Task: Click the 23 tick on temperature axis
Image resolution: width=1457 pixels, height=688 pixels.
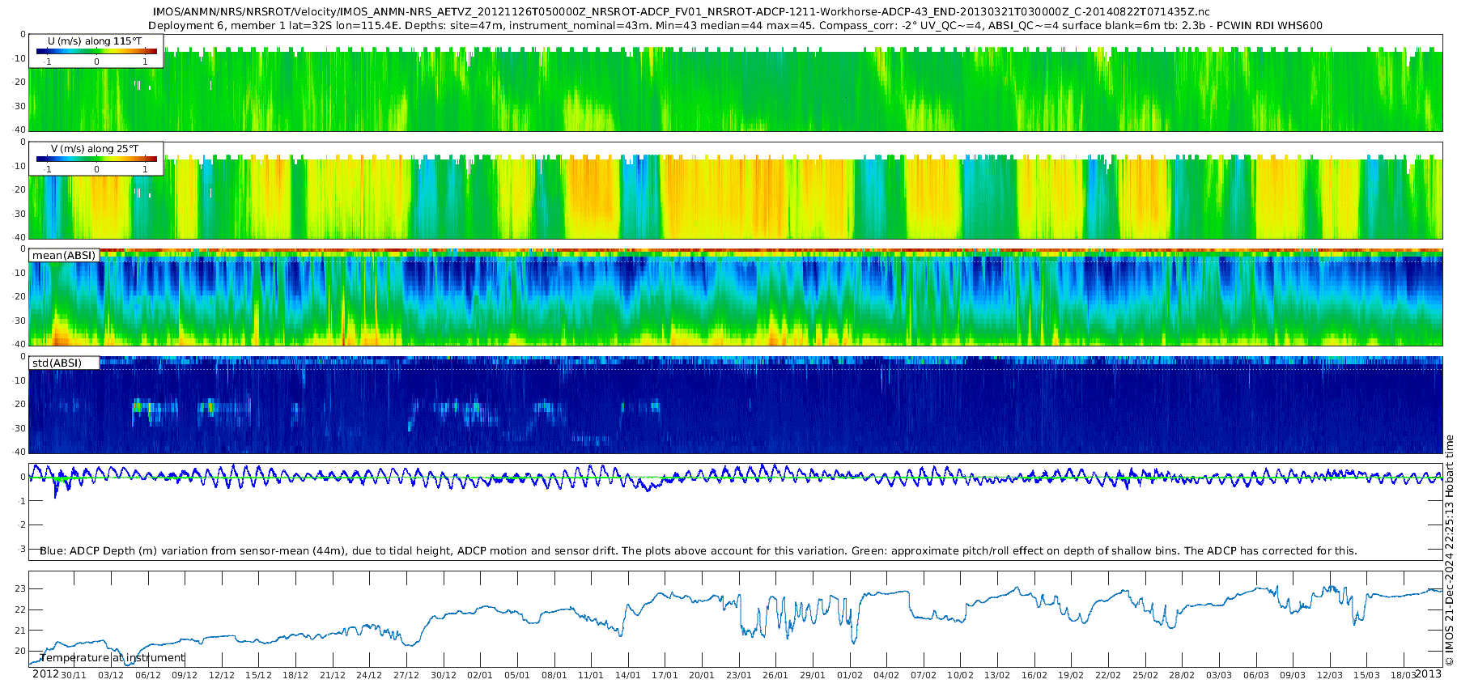Action: [20, 588]
